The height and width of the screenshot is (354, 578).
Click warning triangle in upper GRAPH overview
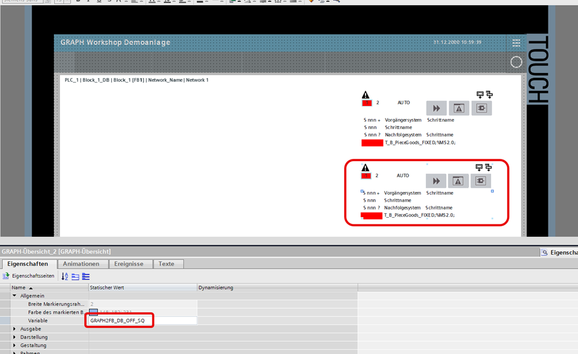tap(366, 95)
